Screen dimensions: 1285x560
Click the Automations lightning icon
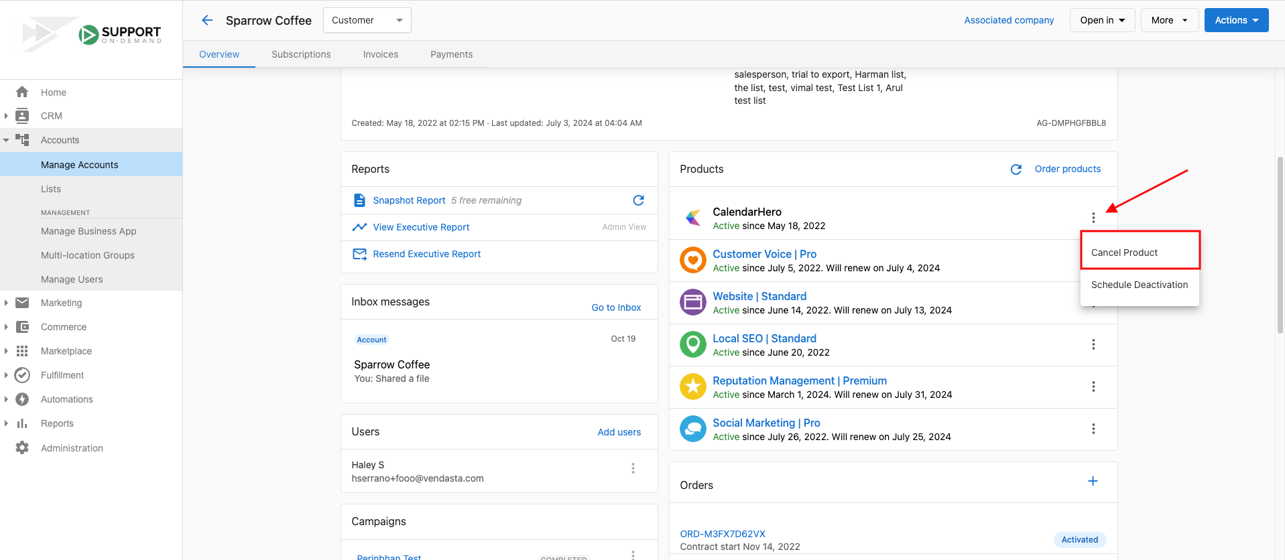point(22,399)
